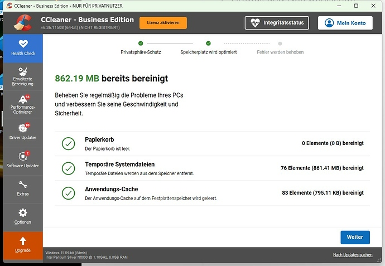Click the Weiter button

[x=355, y=238]
